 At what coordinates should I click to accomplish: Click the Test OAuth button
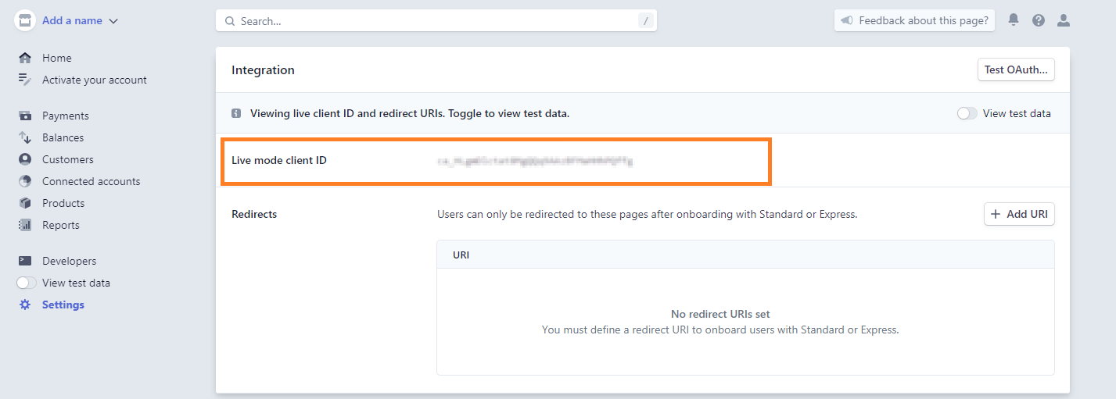1016,69
